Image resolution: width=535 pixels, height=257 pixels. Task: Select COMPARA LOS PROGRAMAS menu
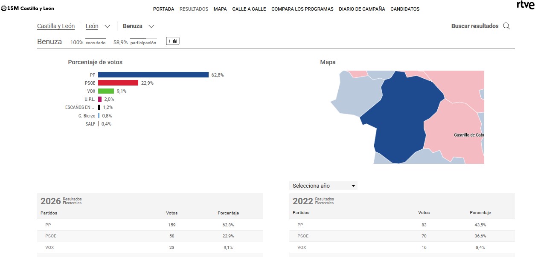[302, 9]
